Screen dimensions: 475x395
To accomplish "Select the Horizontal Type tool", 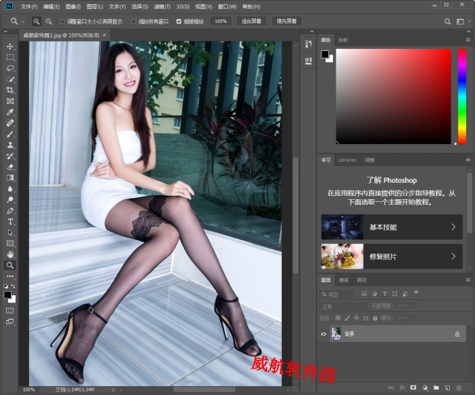I will 10,222.
